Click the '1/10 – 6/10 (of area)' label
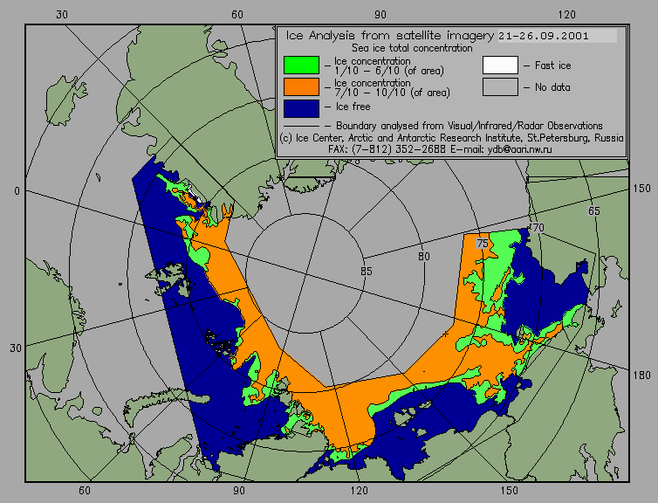Screen dimensions: 658x503 [x=389, y=71]
